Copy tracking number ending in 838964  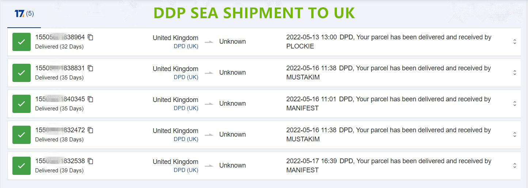click(91, 37)
